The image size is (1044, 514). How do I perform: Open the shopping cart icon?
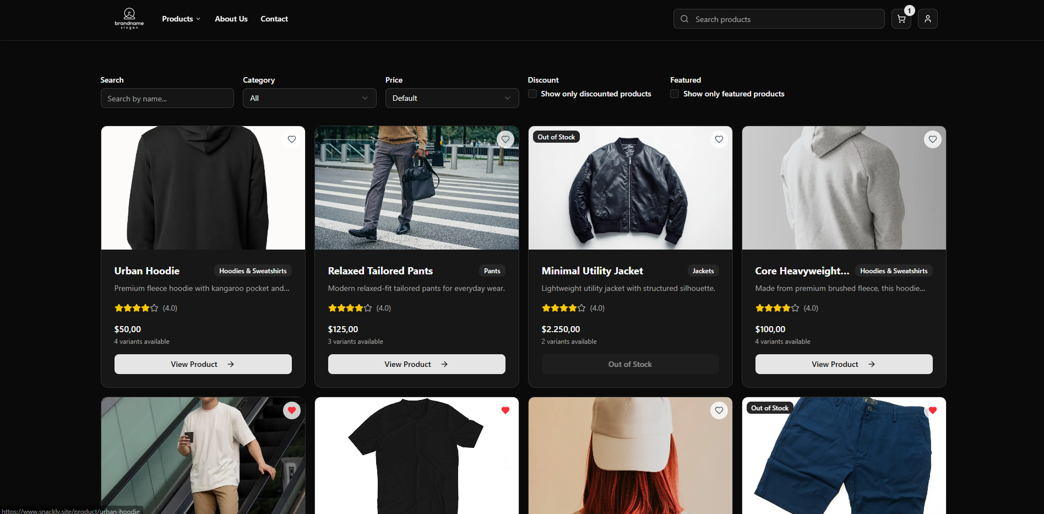[901, 19]
